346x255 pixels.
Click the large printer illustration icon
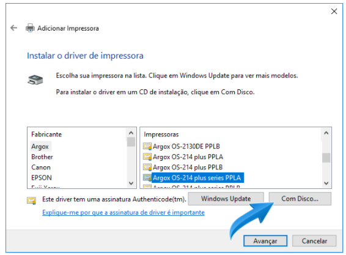35,79
